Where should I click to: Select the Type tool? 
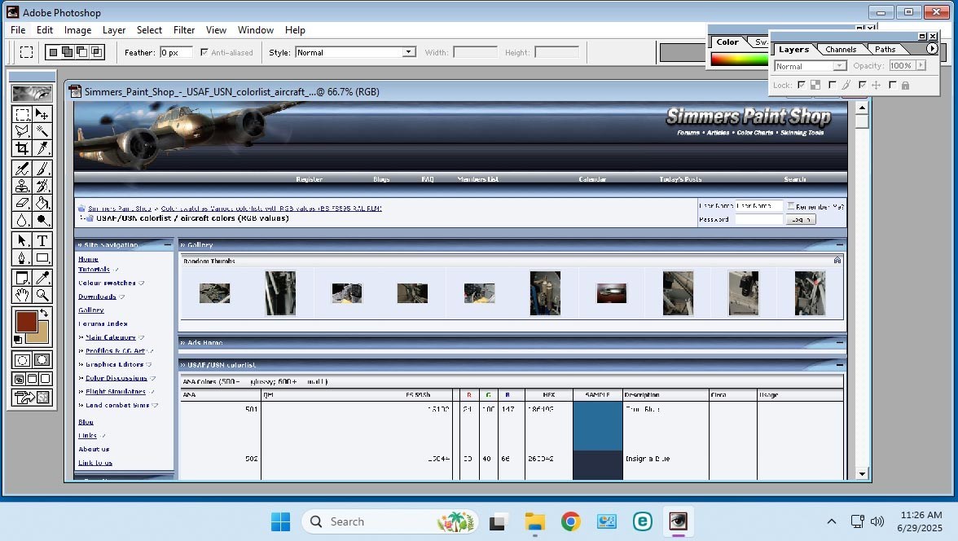click(42, 241)
